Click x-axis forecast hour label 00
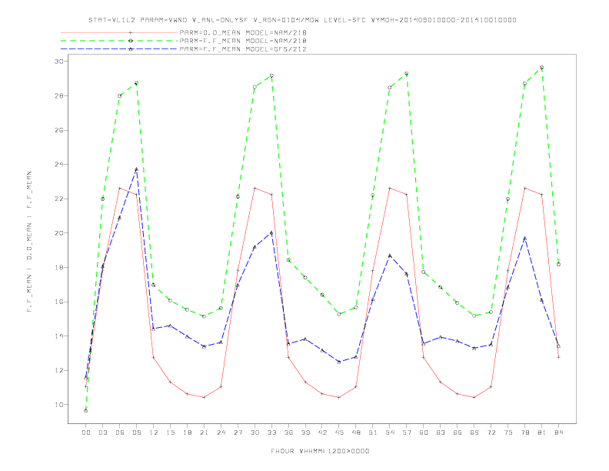 (86, 433)
